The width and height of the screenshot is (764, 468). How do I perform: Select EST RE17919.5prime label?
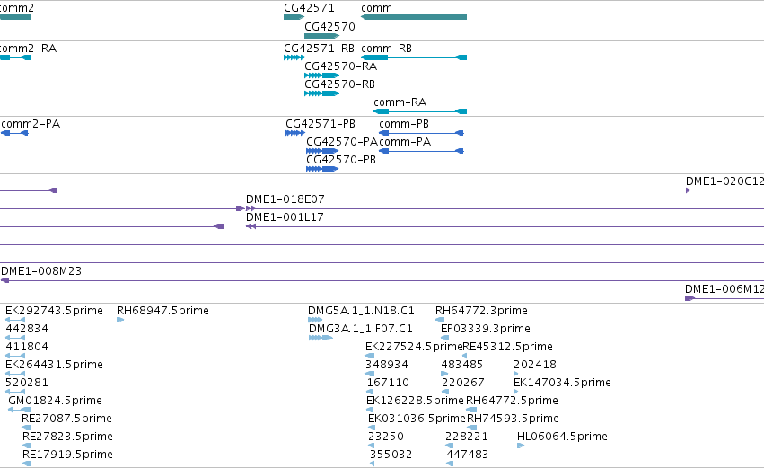[67, 455]
